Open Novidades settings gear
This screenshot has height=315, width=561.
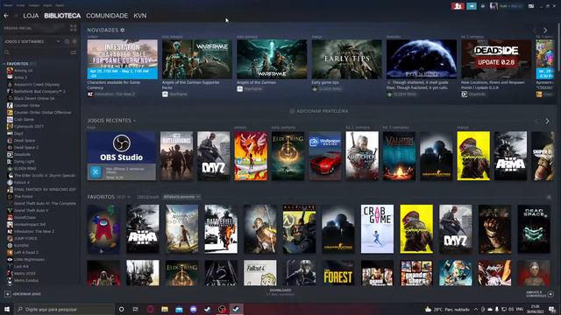pyautogui.click(x=123, y=30)
